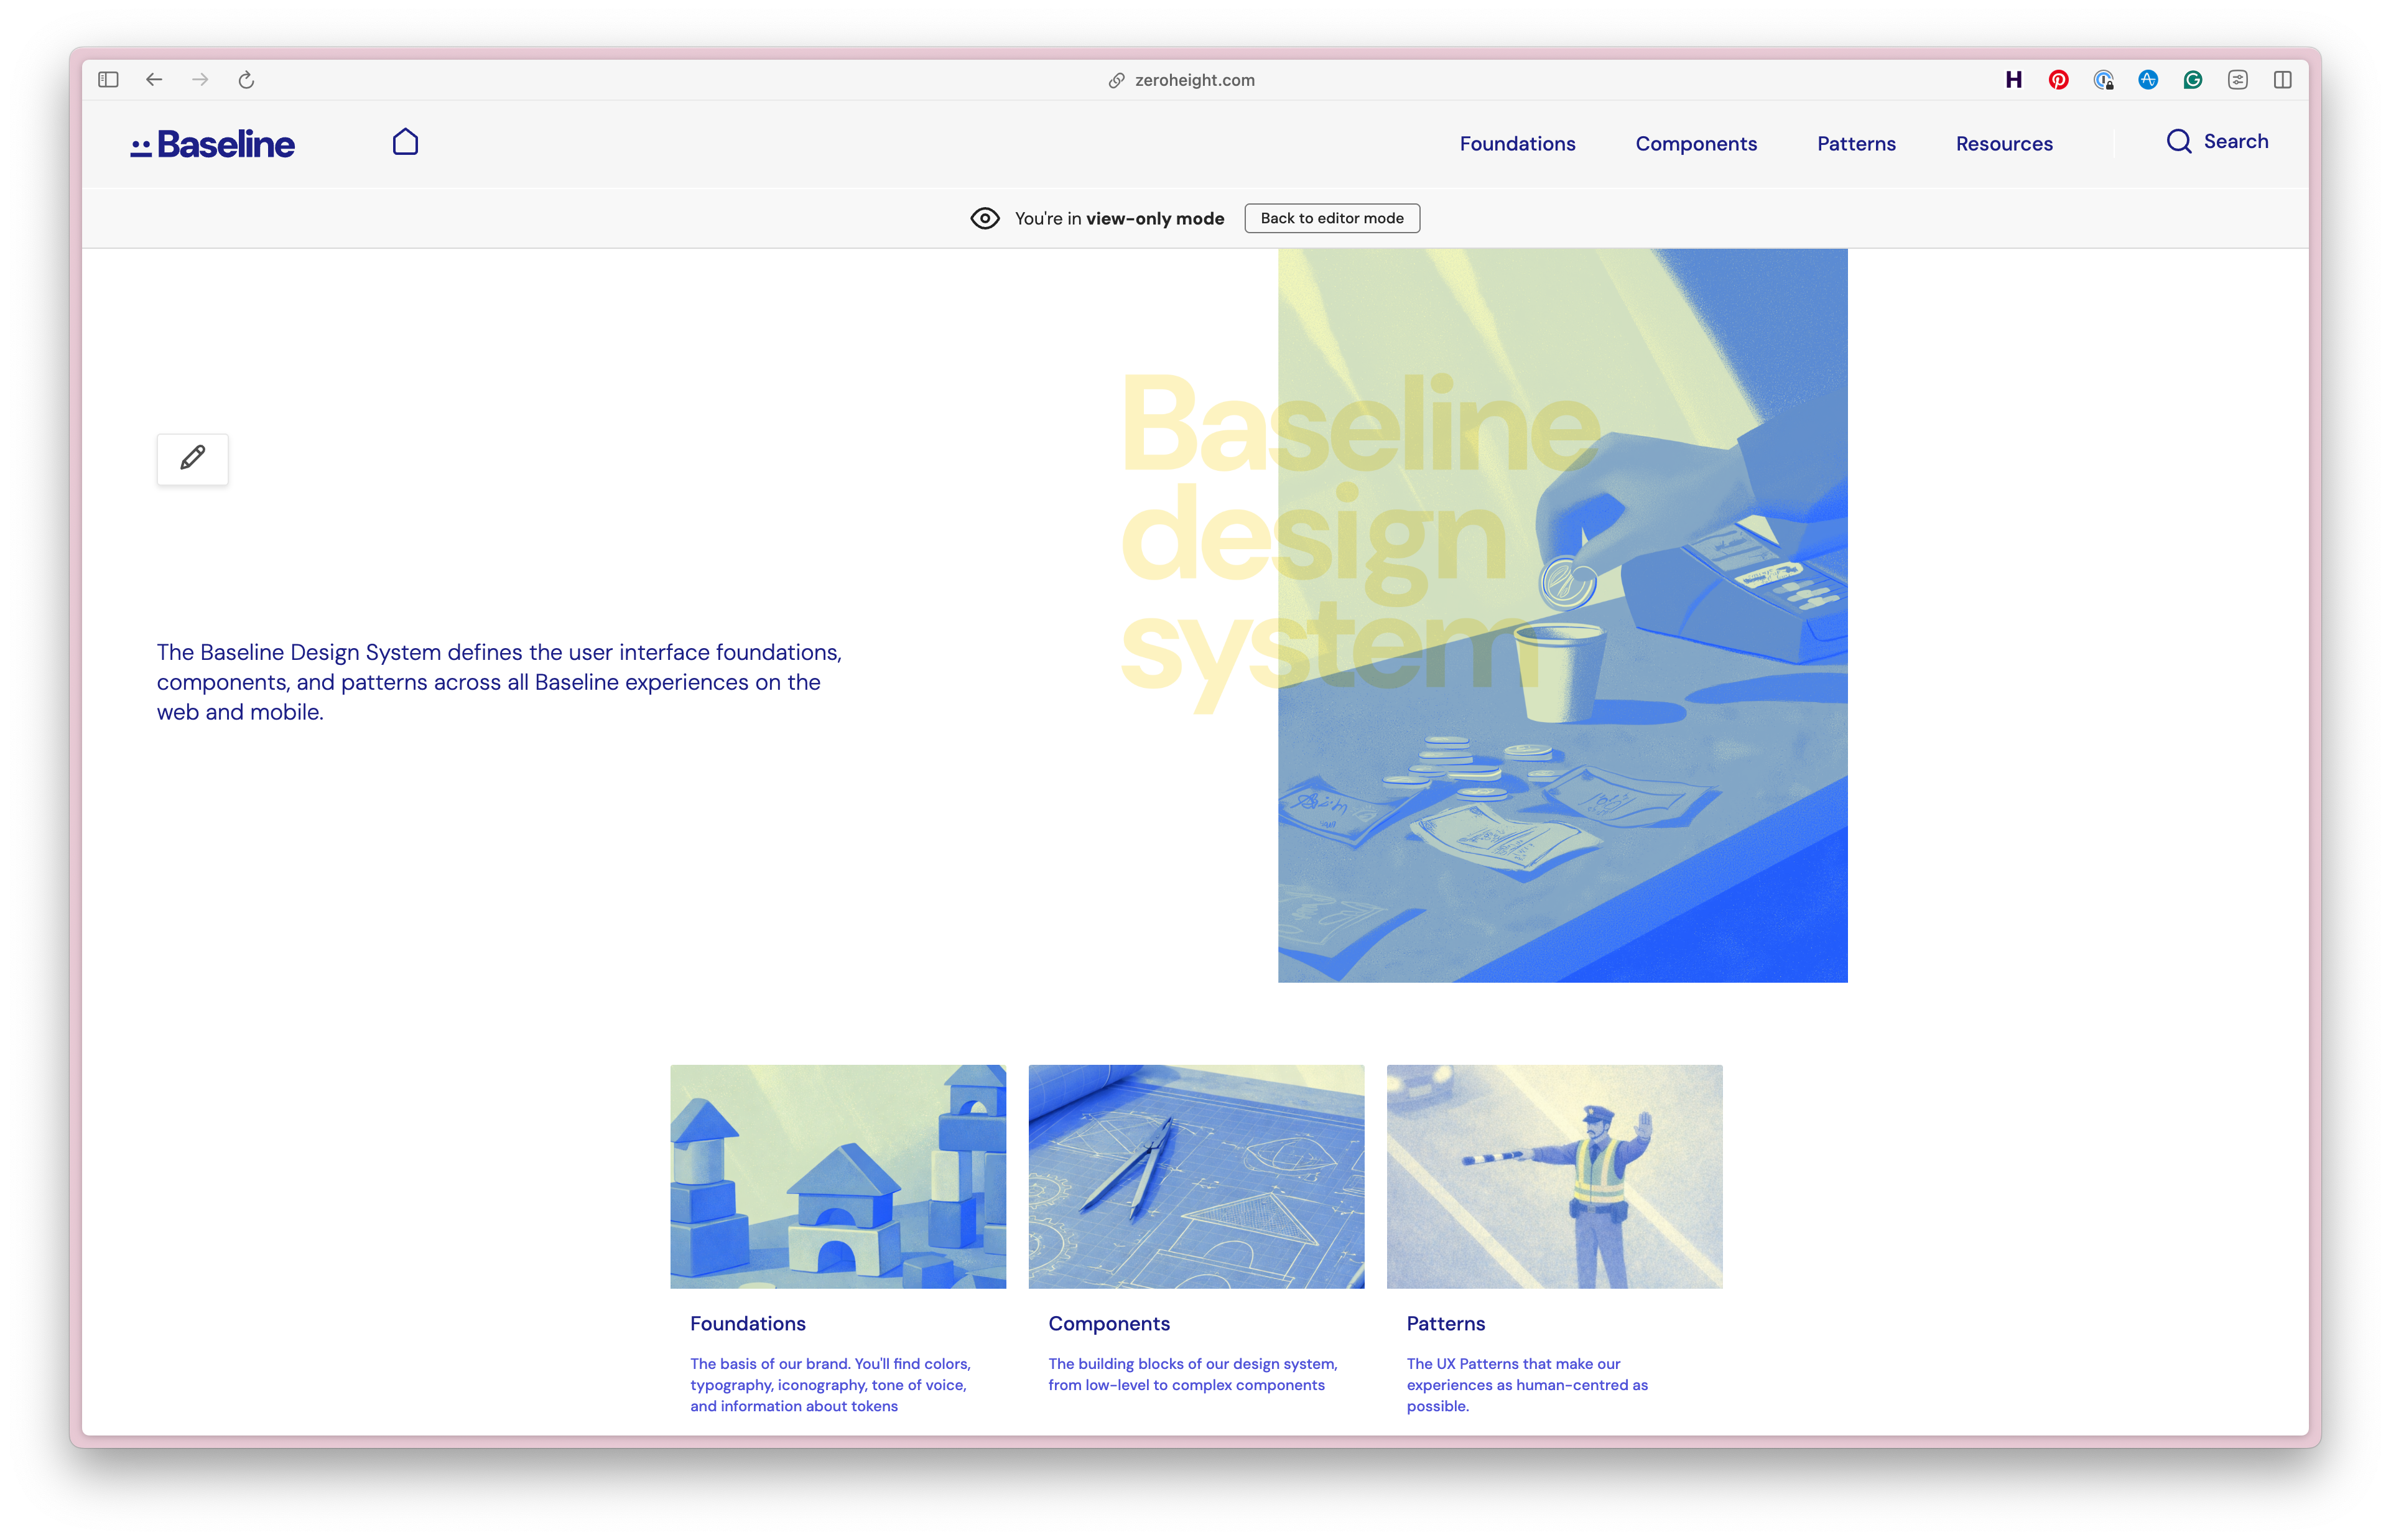2391x1540 pixels.
Task: Reload the page using the refresh icon
Action: tap(247, 80)
